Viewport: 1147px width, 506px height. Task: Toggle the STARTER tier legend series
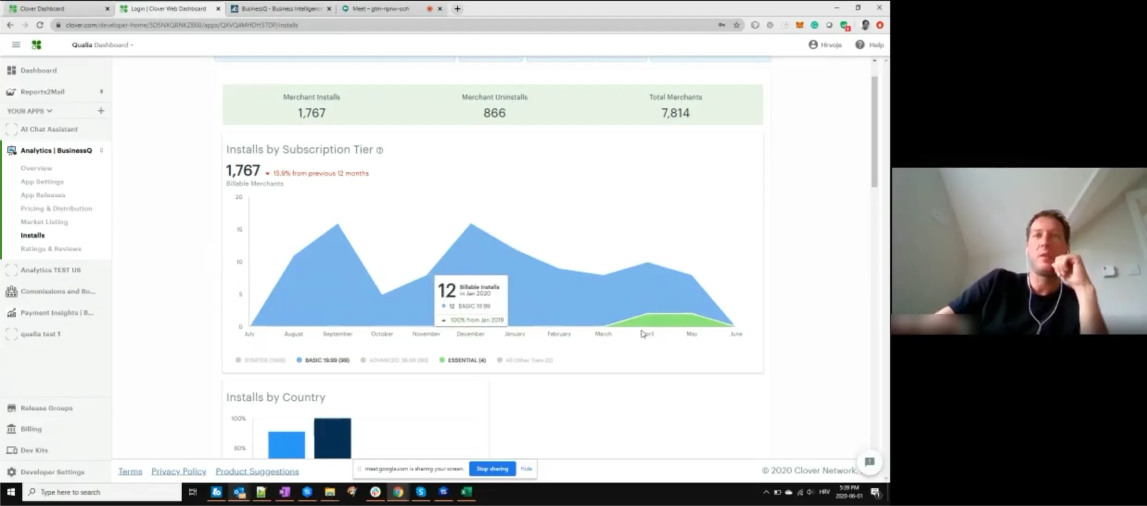(260, 360)
